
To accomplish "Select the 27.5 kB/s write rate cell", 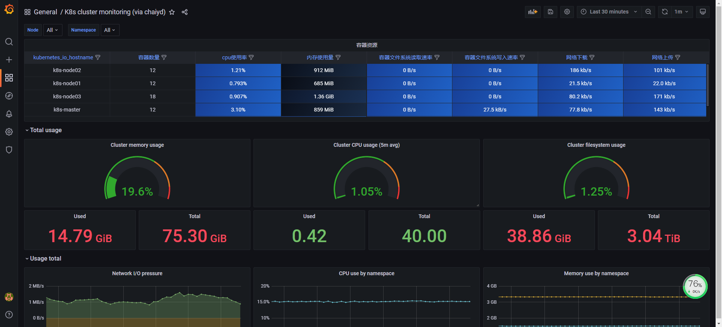I will (495, 110).
